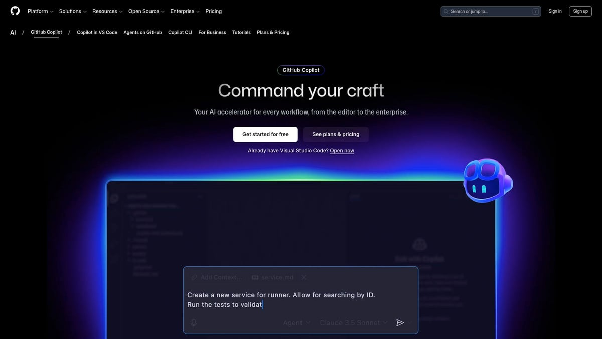Image resolution: width=602 pixels, height=339 pixels.
Task: Expand the Open Source navigation dropdown
Action: click(x=145, y=11)
